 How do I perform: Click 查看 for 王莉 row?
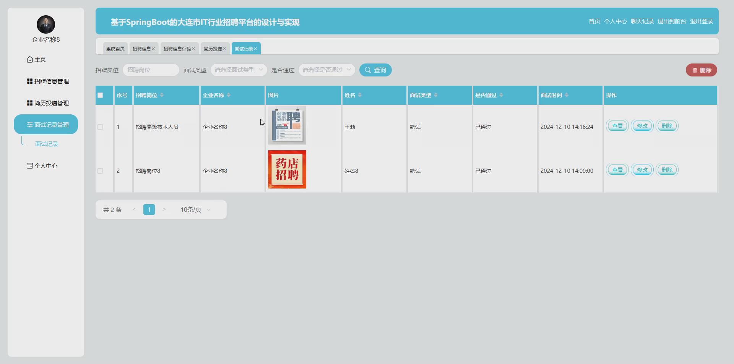tap(617, 126)
